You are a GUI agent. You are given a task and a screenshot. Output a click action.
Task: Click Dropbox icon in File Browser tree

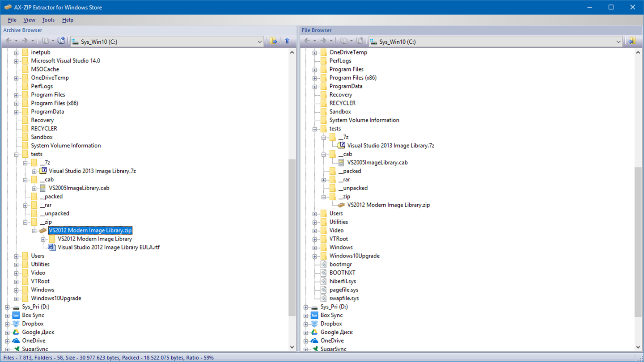pos(314,324)
